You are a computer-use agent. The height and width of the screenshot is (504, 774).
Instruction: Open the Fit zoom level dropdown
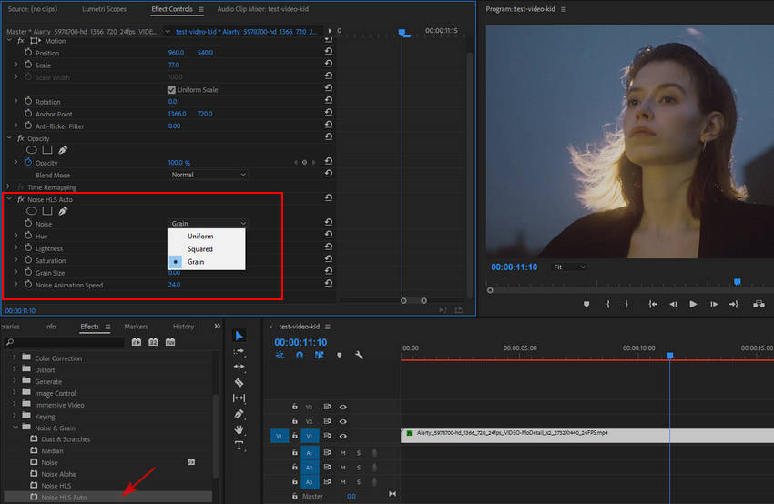coord(568,267)
